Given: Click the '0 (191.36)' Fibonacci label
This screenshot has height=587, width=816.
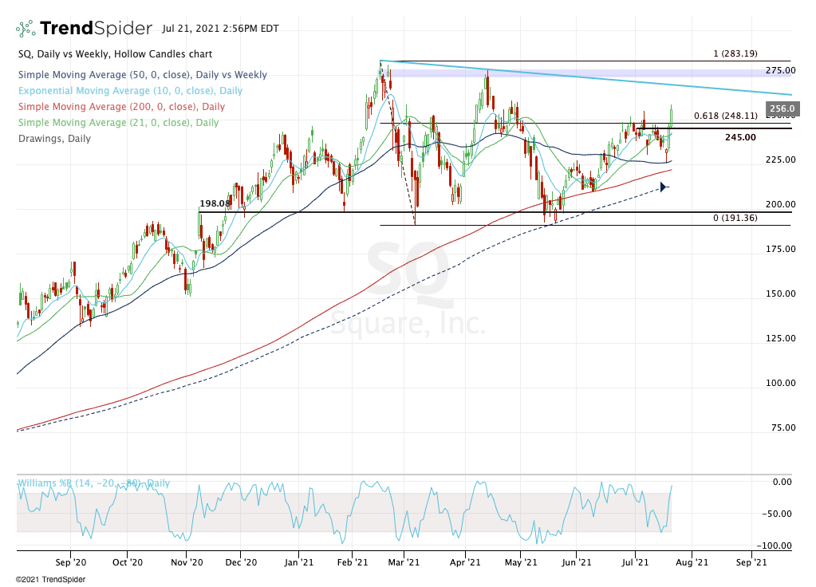Looking at the screenshot, I should [x=735, y=218].
